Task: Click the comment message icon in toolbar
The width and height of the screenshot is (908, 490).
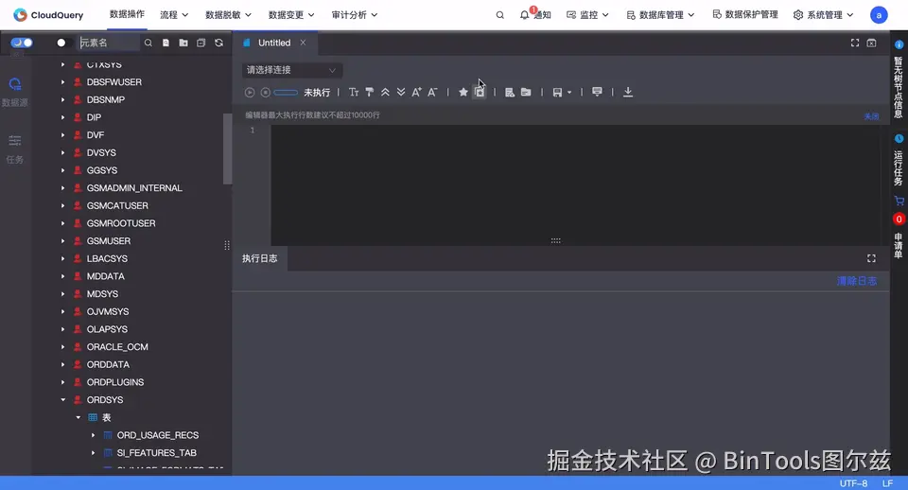Action: pyautogui.click(x=597, y=92)
